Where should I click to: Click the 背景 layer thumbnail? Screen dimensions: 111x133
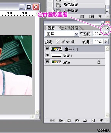pos(57,62)
